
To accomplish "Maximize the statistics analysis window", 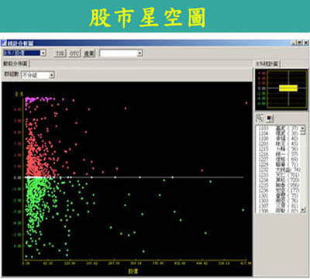I will tap(300, 43).
